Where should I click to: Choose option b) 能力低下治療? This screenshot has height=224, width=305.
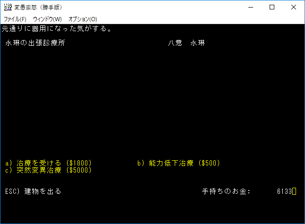pos(179,163)
